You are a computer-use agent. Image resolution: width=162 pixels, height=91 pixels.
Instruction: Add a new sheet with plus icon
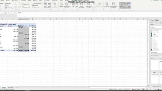(17, 87)
